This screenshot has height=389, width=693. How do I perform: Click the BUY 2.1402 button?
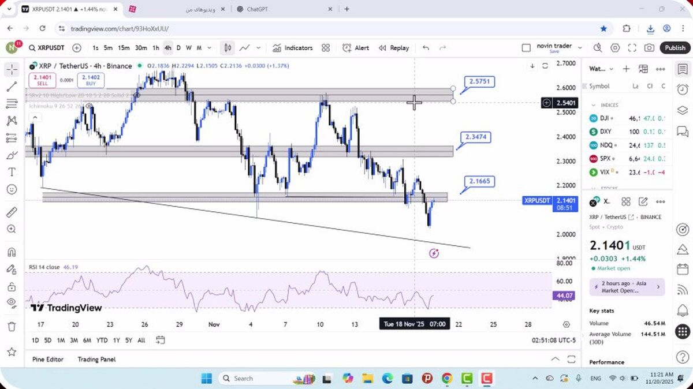click(91, 80)
